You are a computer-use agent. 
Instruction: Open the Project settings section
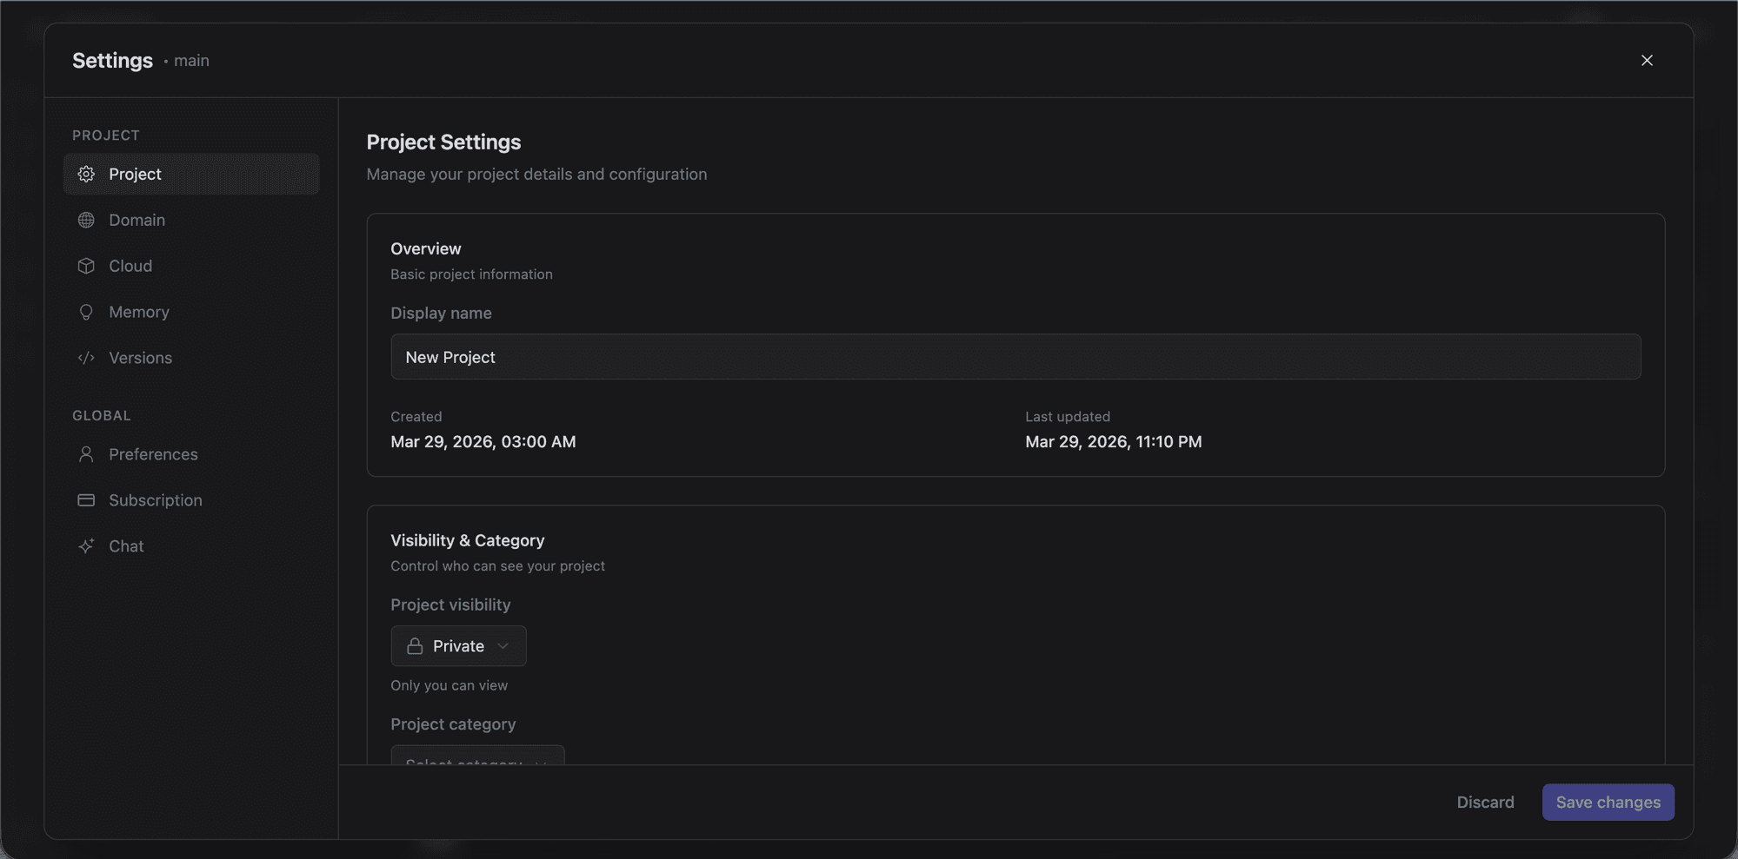tap(191, 174)
